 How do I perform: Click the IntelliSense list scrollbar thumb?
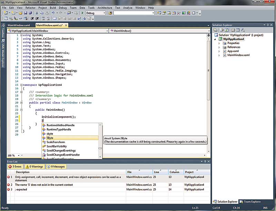(x=100, y=148)
